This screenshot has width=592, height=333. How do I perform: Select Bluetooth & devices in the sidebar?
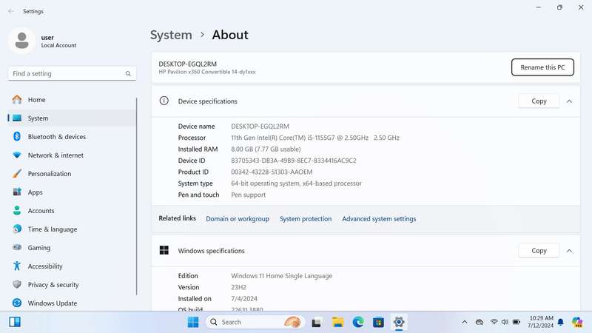pyautogui.click(x=72, y=137)
